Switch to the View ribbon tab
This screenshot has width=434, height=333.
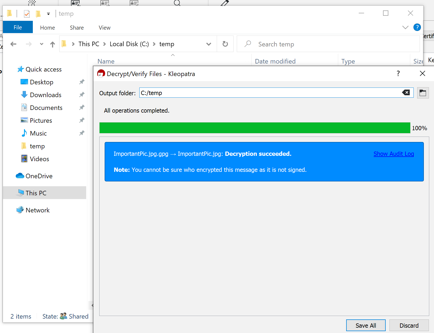coord(105,27)
